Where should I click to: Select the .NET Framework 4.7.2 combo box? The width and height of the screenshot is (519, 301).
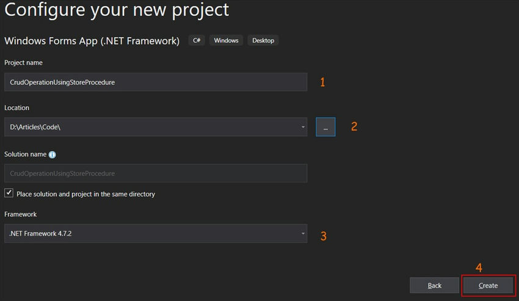click(x=153, y=233)
